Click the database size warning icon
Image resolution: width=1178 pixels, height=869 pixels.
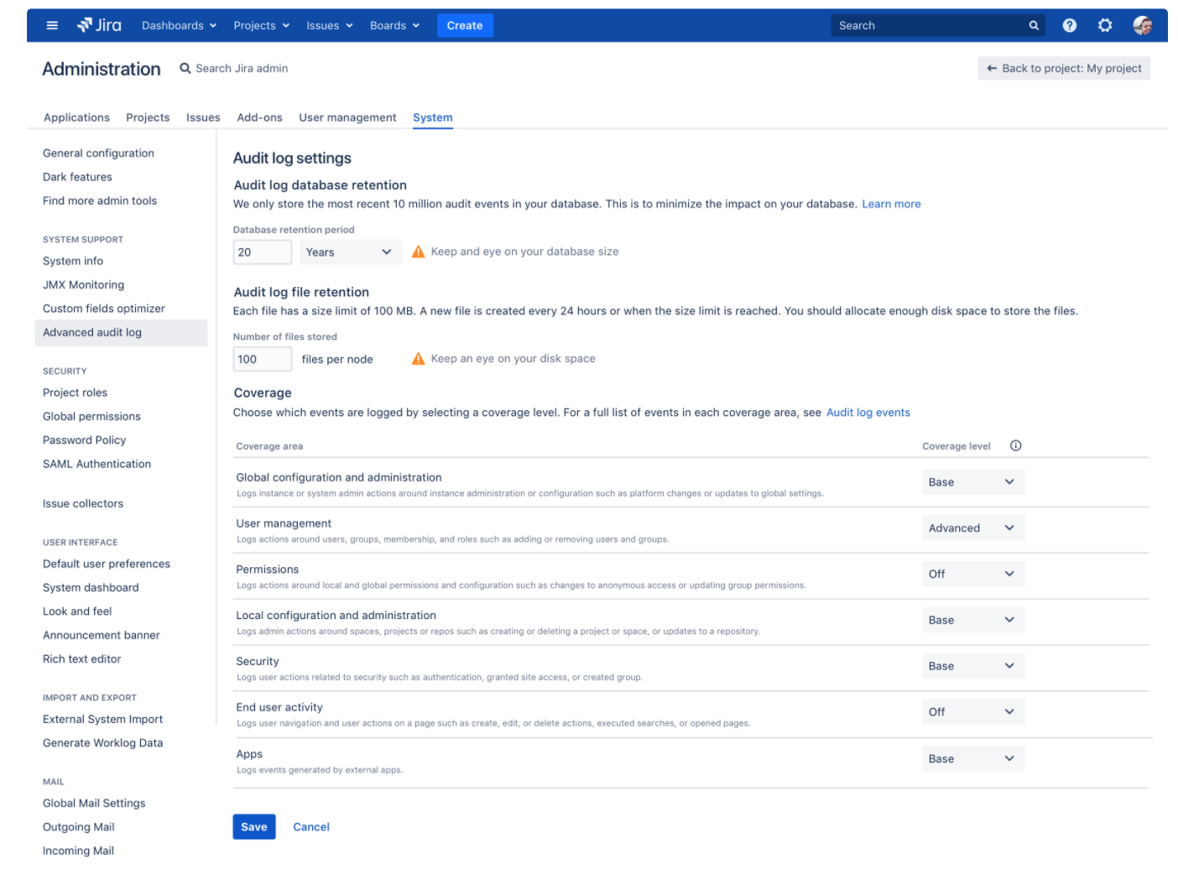click(x=418, y=252)
